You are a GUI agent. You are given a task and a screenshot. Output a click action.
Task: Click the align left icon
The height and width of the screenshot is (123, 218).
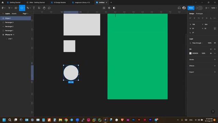click(x=190, y=18)
